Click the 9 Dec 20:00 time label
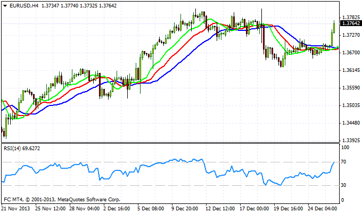The width and height of the screenshot is (362, 213). (185, 209)
